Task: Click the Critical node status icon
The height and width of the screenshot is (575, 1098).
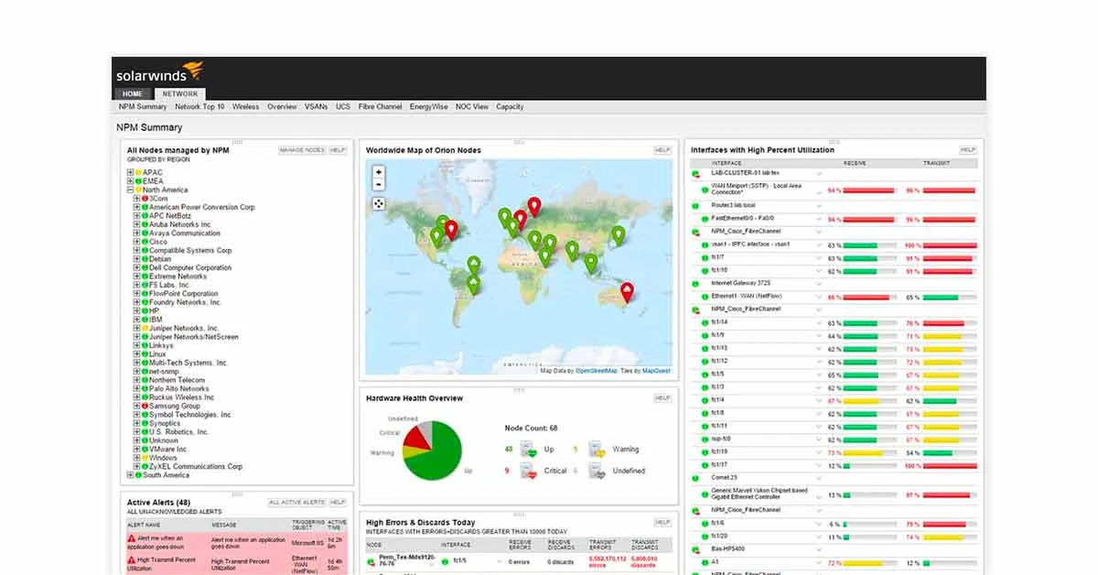Action: click(528, 472)
